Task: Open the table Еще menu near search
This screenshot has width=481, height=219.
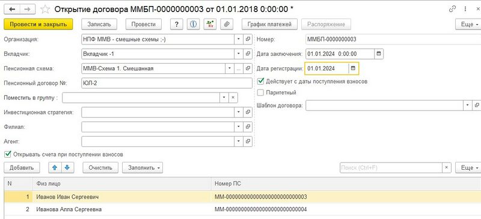Action: [468, 168]
